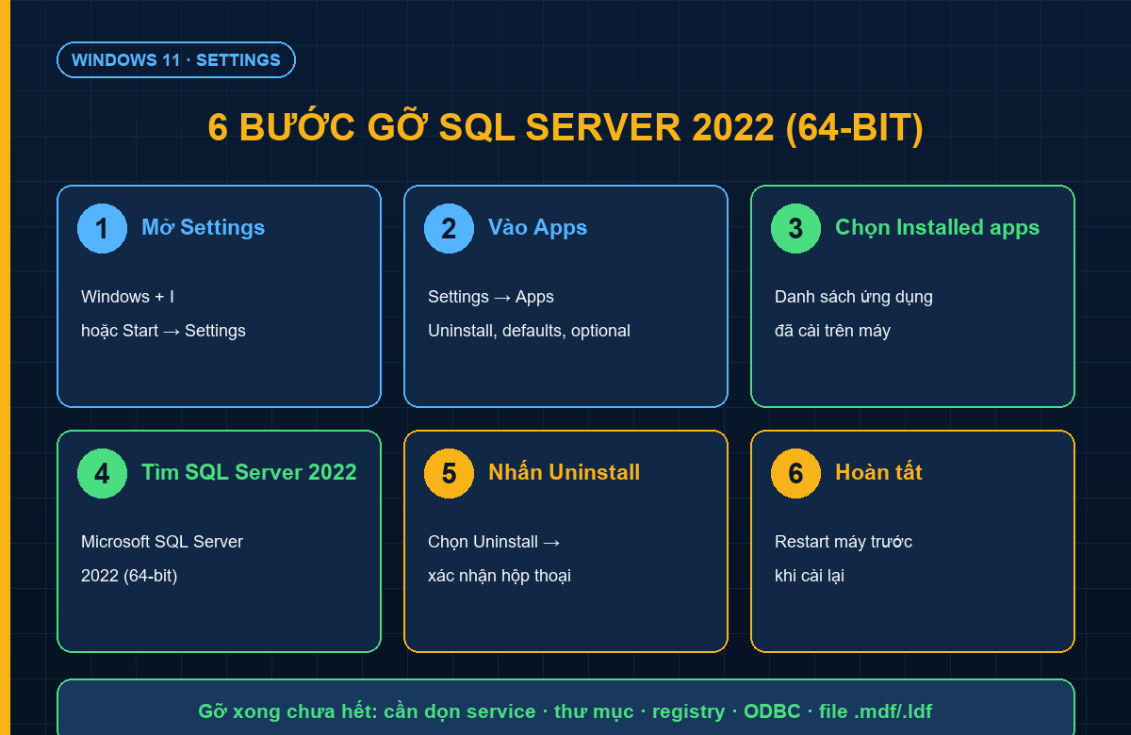The image size is (1131, 735).
Task: Click the text 'Chọn Uninstall →'
Action: coord(494,542)
